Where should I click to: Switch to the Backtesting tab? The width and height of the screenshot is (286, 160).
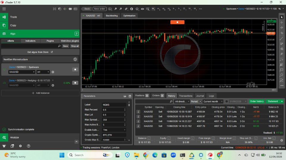(112, 16)
